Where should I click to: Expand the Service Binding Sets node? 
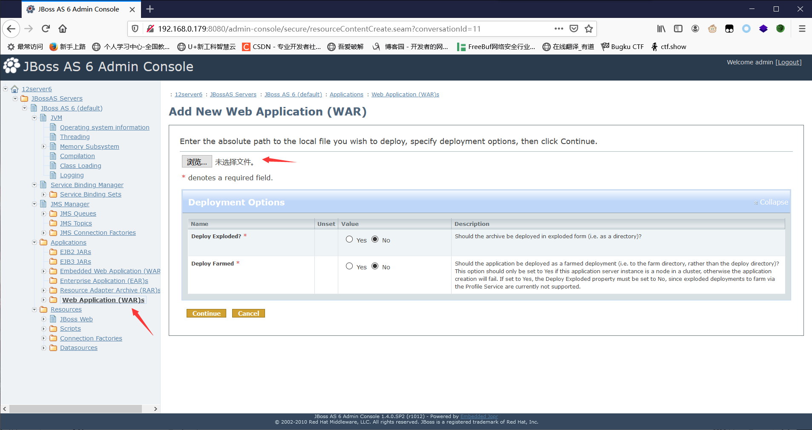pyautogui.click(x=43, y=194)
